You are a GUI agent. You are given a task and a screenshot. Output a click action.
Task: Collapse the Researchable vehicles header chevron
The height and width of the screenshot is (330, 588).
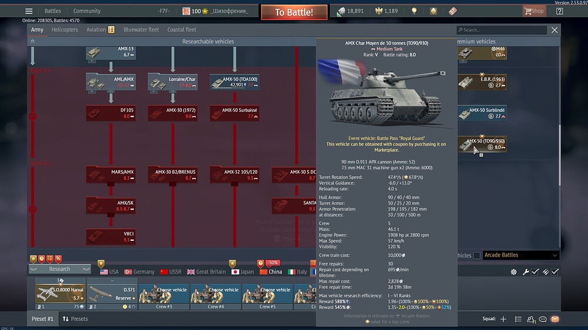(33, 42)
